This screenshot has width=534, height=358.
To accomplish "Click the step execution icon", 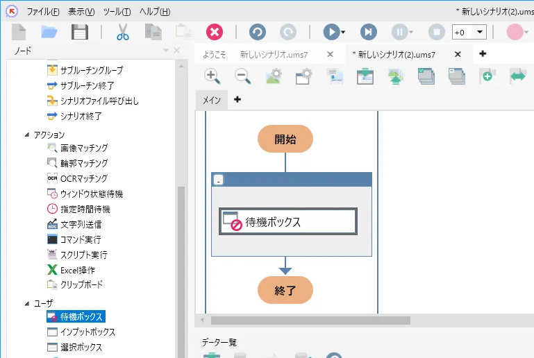I will point(369,32).
